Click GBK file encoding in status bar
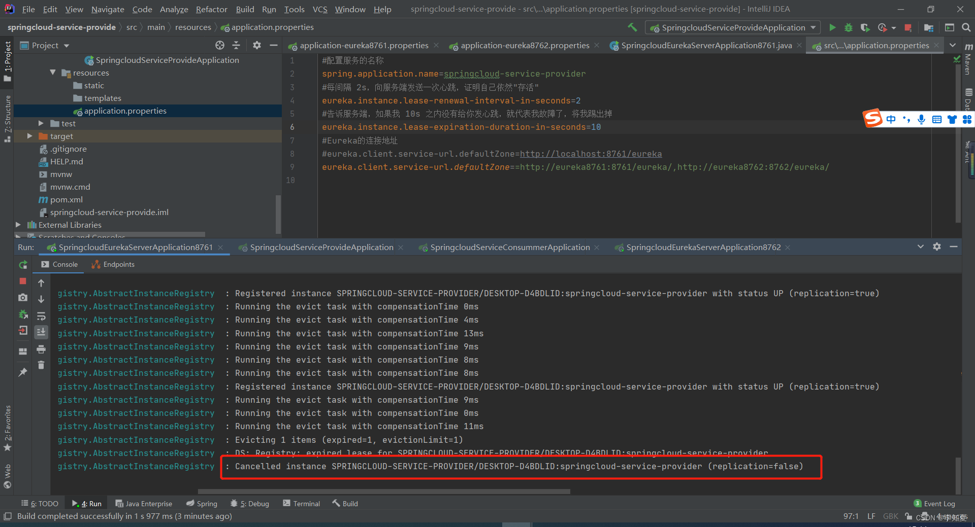The height and width of the screenshot is (527, 975). pyautogui.click(x=890, y=516)
